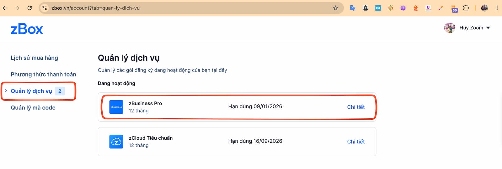The height and width of the screenshot is (169, 502).
Task: Open the Phương thức thanh toán tab
Action: click(43, 74)
